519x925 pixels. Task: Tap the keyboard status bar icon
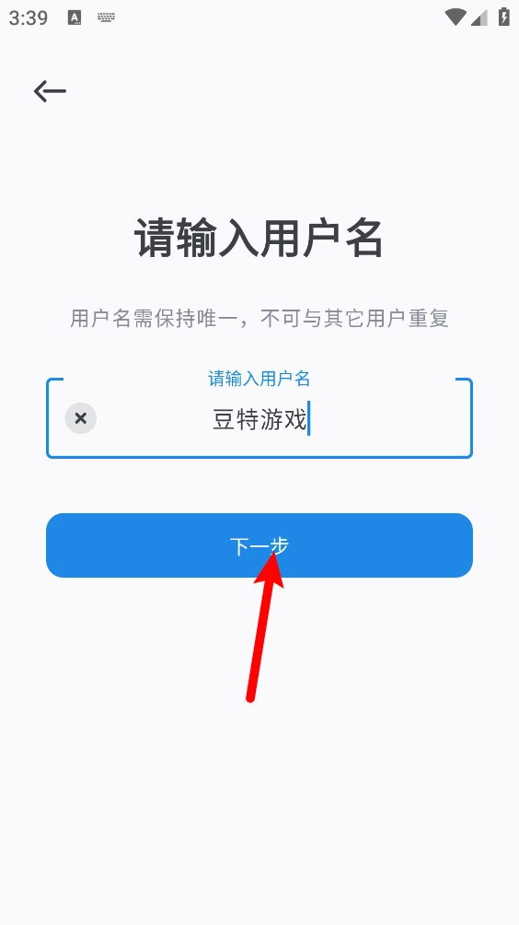click(106, 18)
